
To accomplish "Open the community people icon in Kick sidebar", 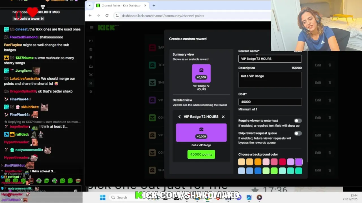I will pyautogui.click(x=91, y=83).
